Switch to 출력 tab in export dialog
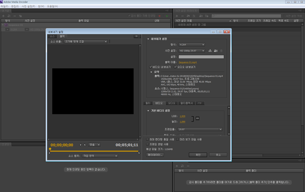 pyautogui.click(x=62, y=36)
